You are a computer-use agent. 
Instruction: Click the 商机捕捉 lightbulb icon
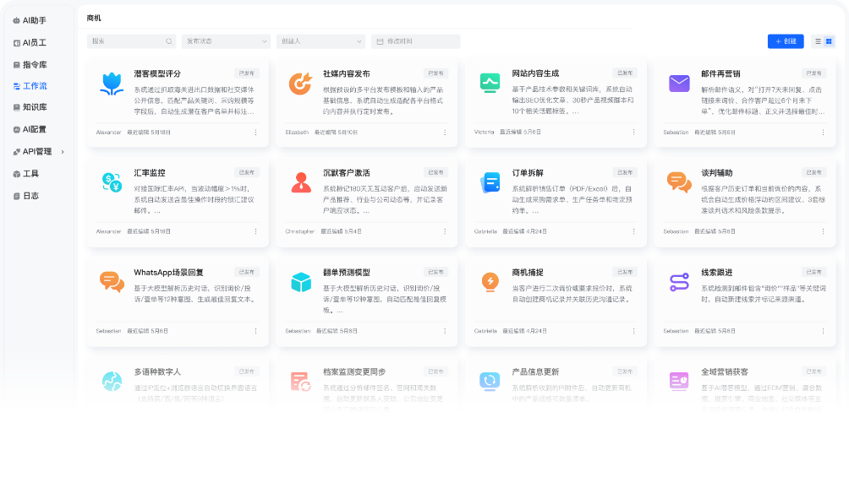(x=490, y=281)
